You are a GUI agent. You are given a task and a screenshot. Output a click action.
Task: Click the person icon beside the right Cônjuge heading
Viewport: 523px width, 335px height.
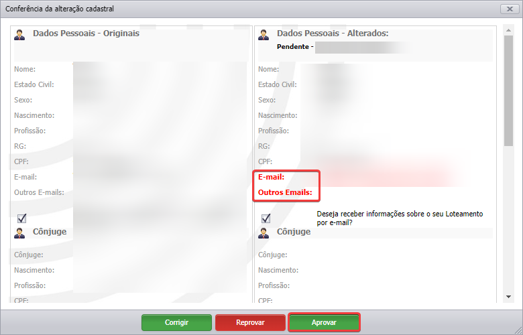tap(264, 233)
